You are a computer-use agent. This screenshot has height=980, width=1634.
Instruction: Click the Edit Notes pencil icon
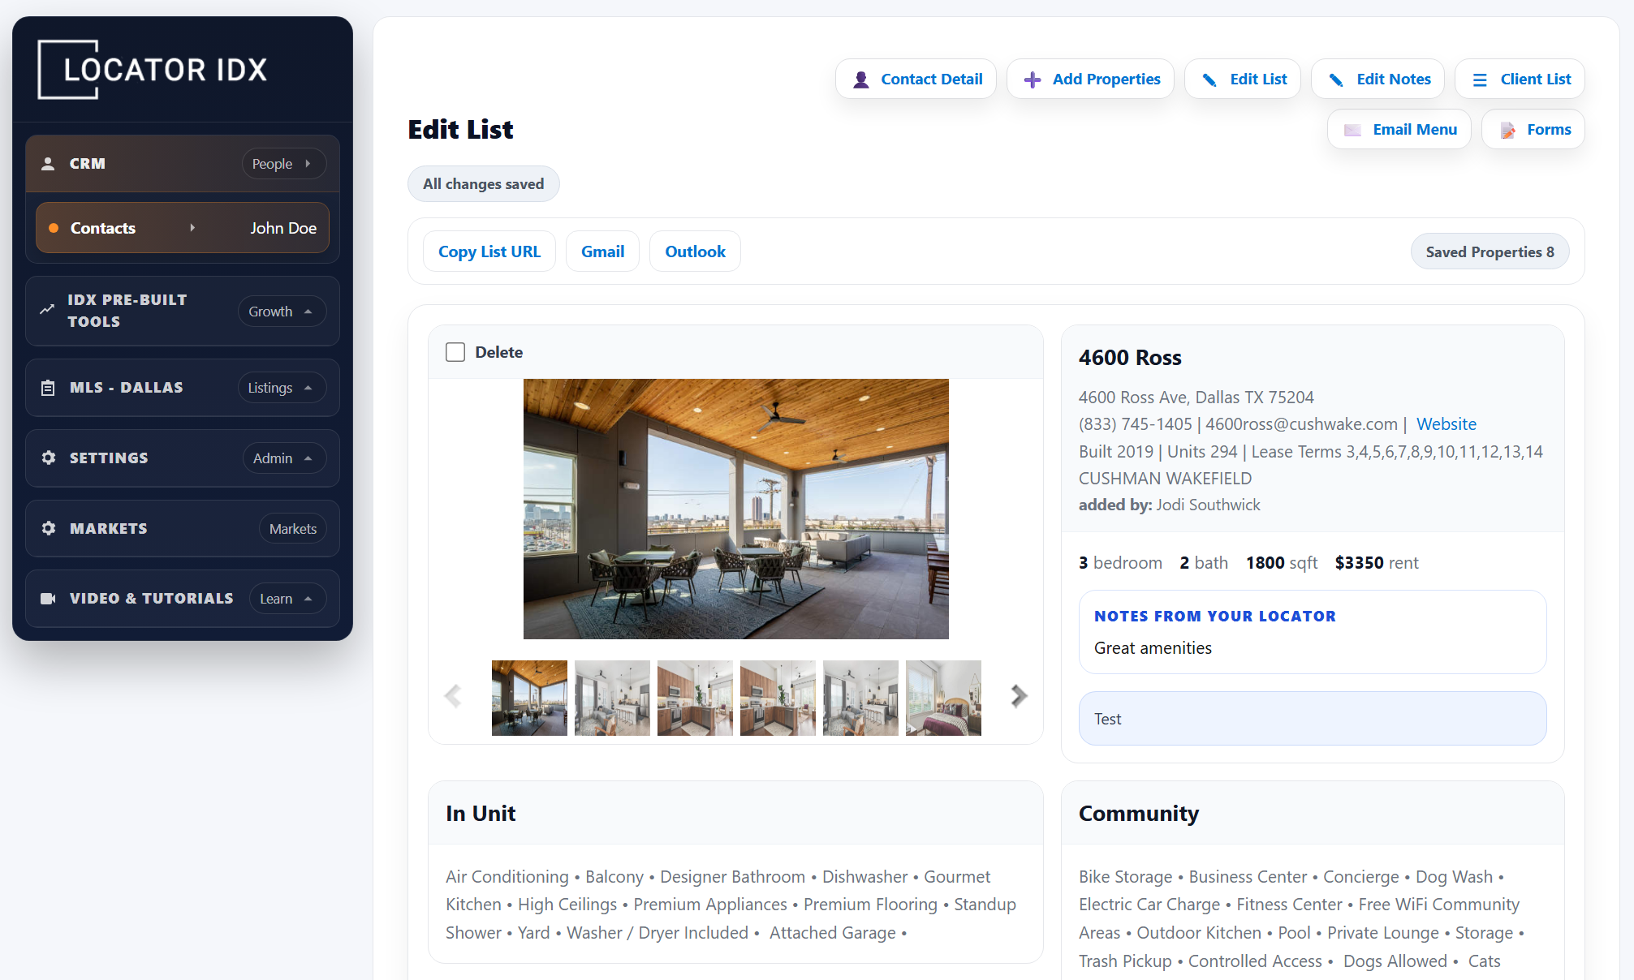click(1336, 80)
